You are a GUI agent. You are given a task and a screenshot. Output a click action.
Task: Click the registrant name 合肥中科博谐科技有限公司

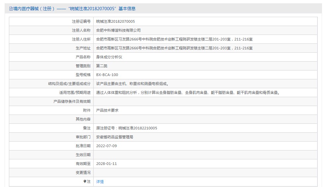pos(118,30)
